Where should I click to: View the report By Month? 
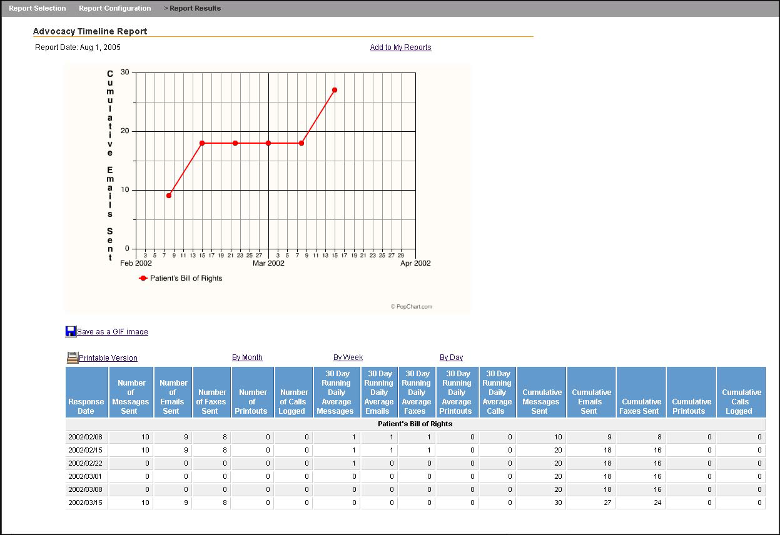pos(248,357)
